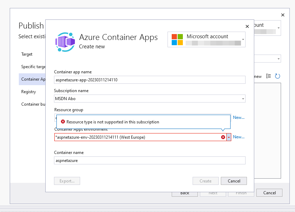The image size is (295, 212).
Task: Select the Specific target step
Action: tap(33, 67)
